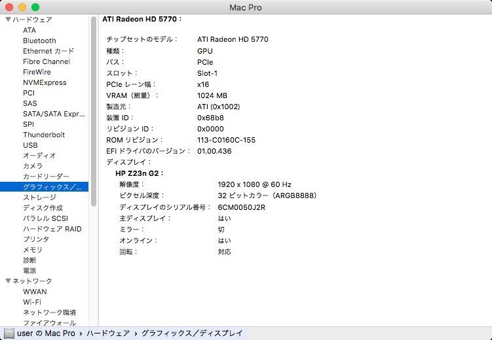Select カメラ in the sidebar
492x340 pixels.
[33, 166]
